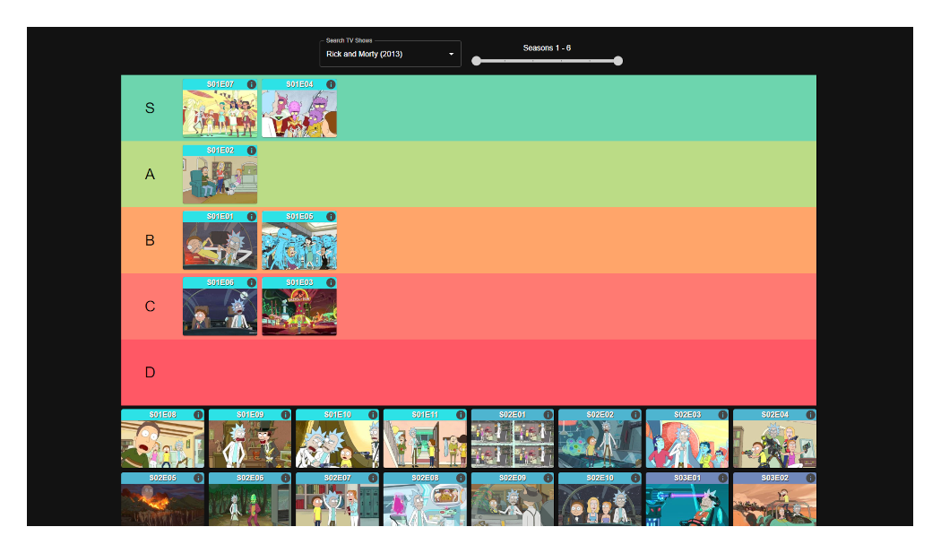Open info icon on S02E01 card
The width and height of the screenshot is (941, 553).
pos(548,415)
